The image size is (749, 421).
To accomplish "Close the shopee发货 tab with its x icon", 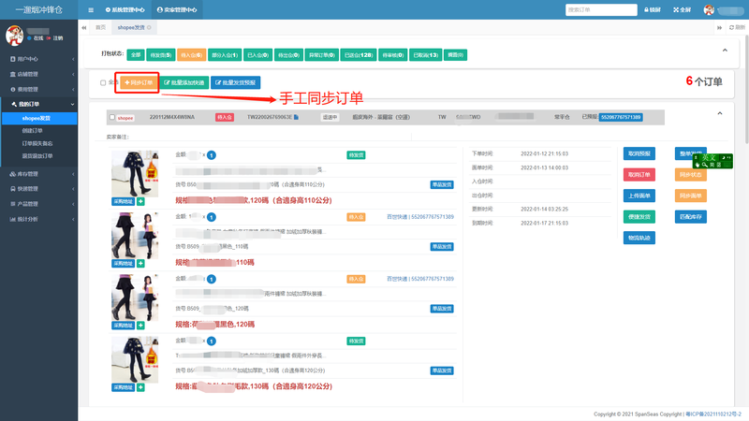I will pyautogui.click(x=149, y=29).
